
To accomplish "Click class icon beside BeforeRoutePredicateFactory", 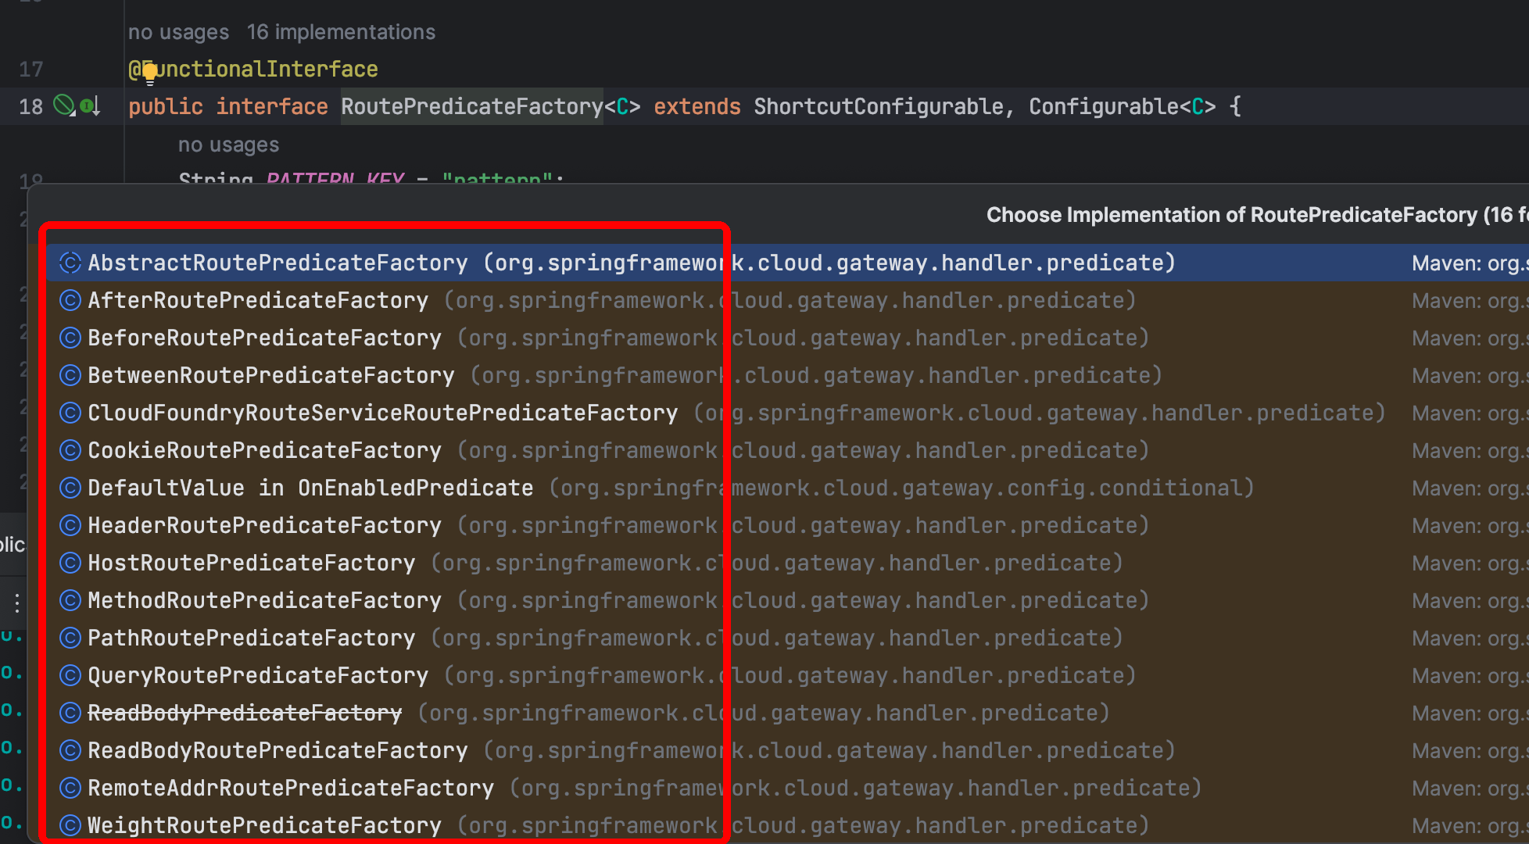I will 70,338.
